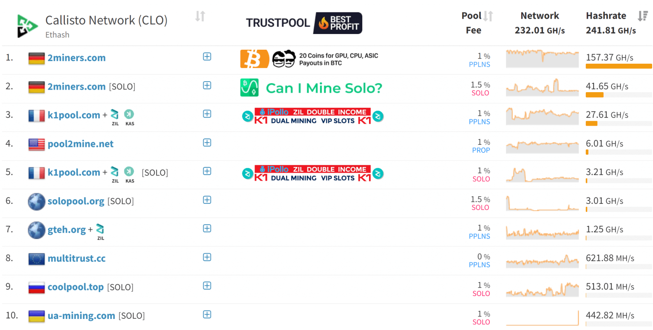Open the 2miners.com pool link

click(77, 58)
